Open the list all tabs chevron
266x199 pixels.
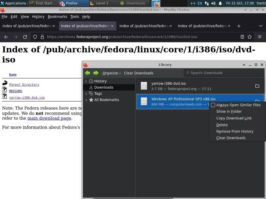click(x=261, y=26)
